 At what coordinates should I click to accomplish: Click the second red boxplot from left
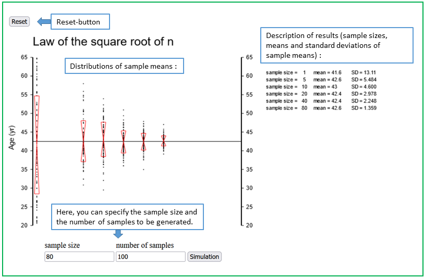tap(83, 141)
